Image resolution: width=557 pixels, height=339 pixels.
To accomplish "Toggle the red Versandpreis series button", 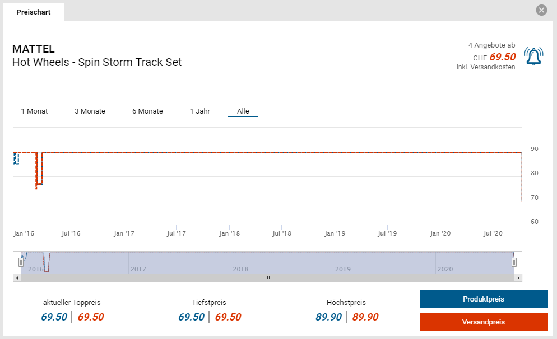I will click(x=483, y=322).
